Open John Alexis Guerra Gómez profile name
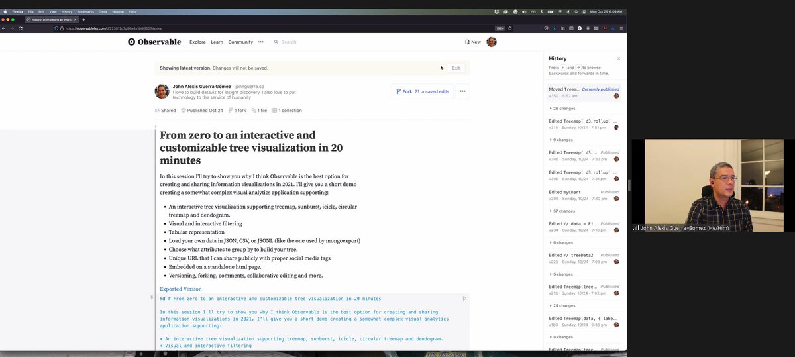 (x=201, y=86)
